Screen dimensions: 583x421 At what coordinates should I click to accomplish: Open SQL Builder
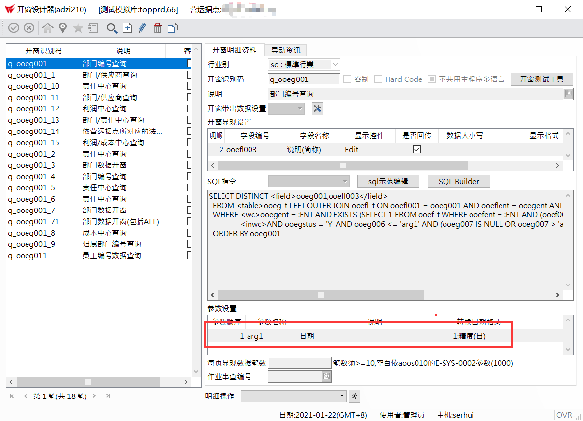459,182
